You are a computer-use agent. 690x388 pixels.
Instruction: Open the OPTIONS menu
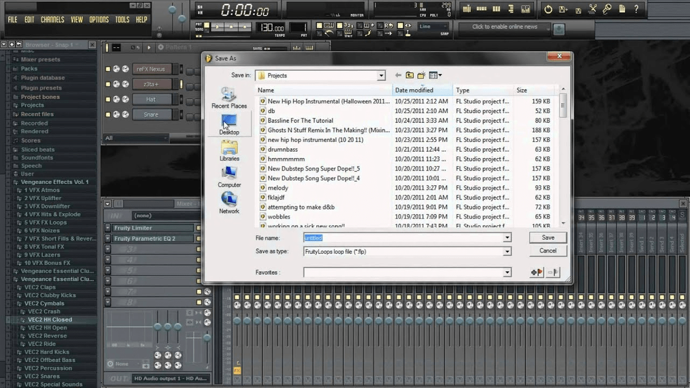pyautogui.click(x=99, y=19)
